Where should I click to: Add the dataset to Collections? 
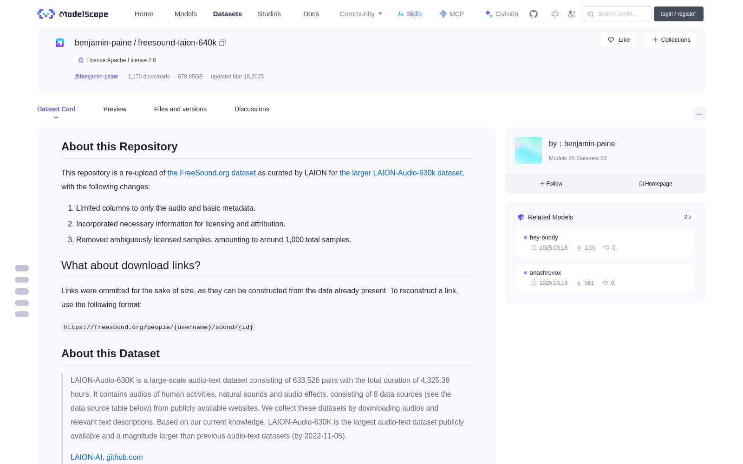click(671, 40)
